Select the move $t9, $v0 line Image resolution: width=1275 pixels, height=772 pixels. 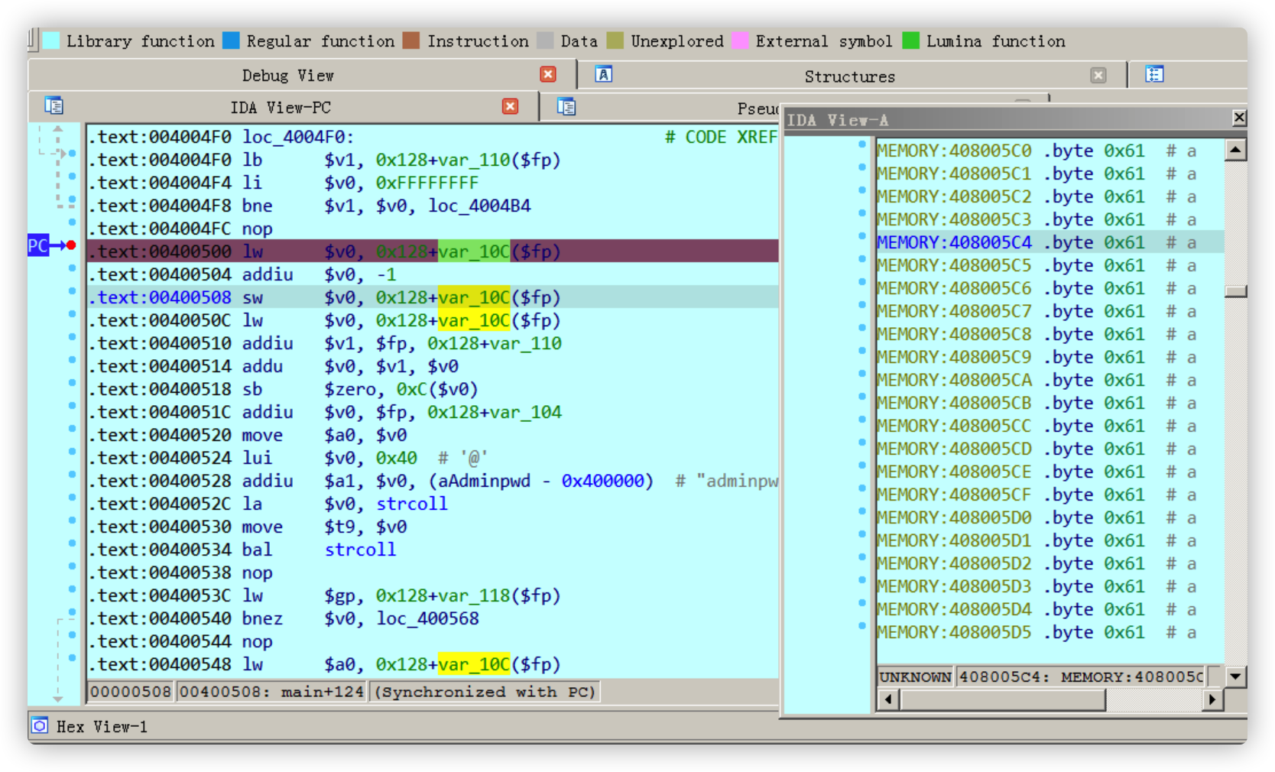(x=433, y=527)
